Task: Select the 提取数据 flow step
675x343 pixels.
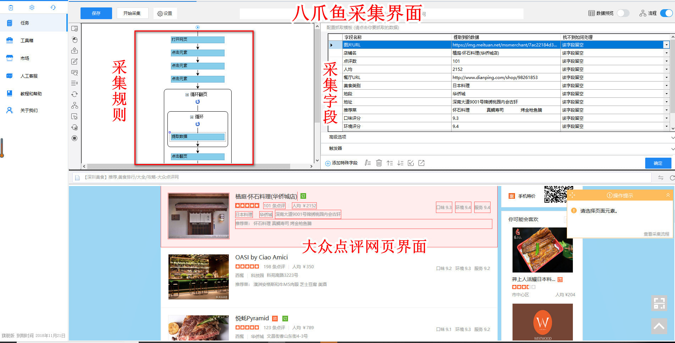Action: tap(198, 137)
